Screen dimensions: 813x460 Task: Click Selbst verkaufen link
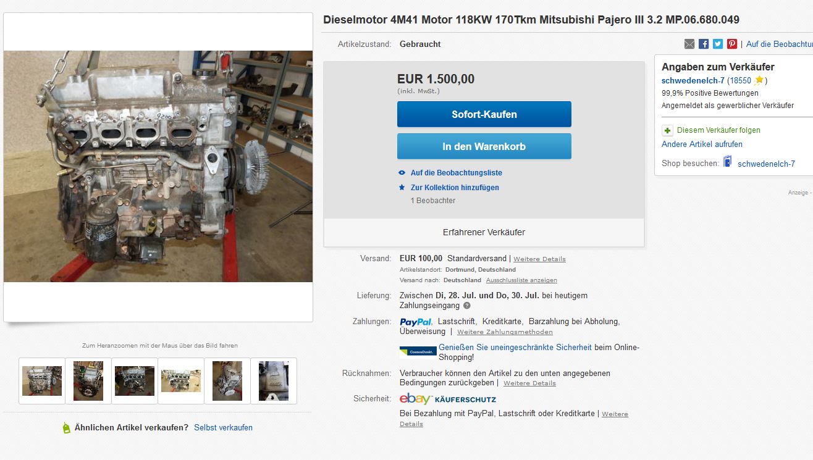click(223, 427)
